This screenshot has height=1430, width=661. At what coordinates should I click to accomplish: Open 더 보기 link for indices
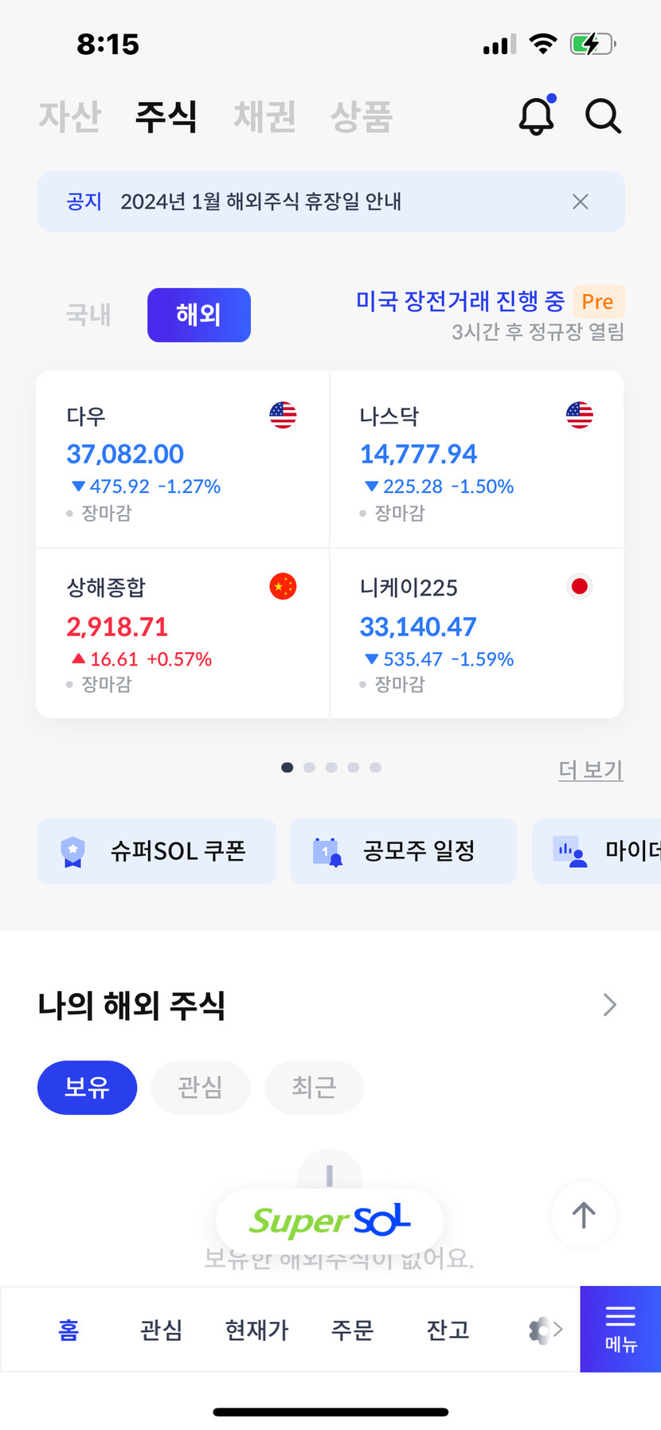click(x=590, y=769)
